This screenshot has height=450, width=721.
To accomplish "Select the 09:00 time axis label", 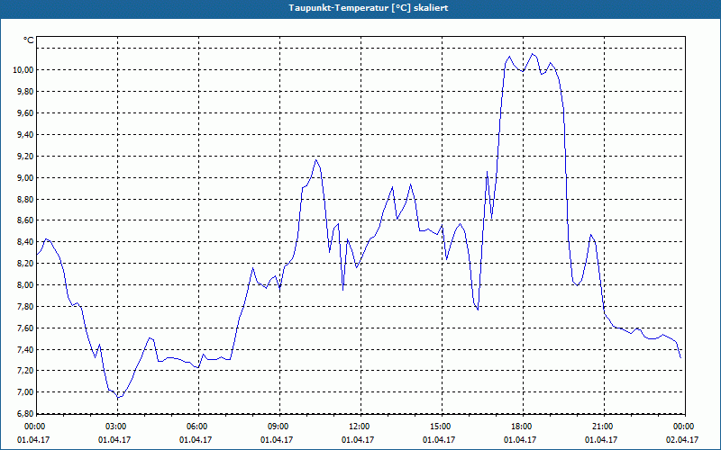I will 278,427.
